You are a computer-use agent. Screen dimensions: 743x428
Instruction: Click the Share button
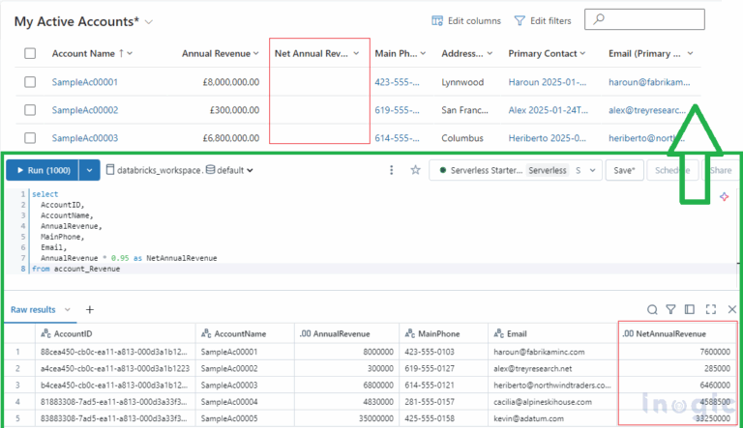[x=720, y=170]
